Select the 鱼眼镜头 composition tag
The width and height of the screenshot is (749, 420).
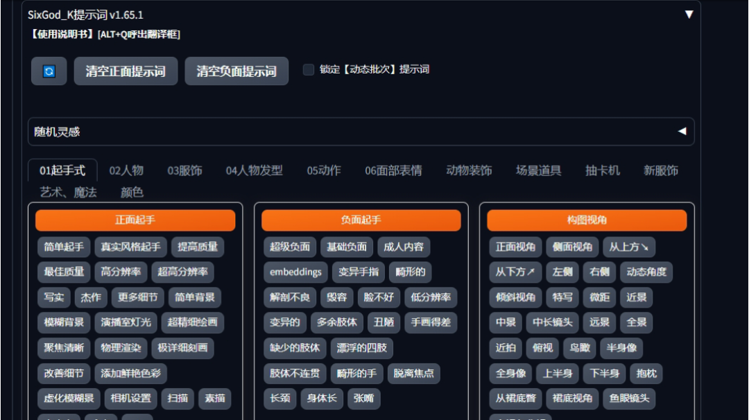click(630, 398)
